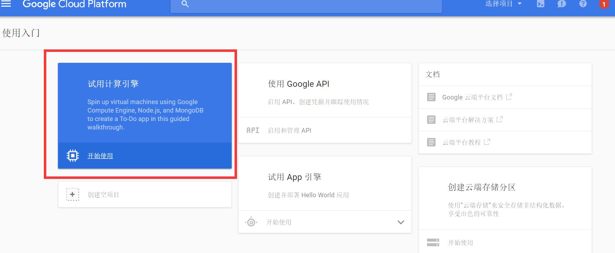The image size is (615, 253).
Task: Launch Cloud Shell terminal icon
Action: (x=540, y=4)
